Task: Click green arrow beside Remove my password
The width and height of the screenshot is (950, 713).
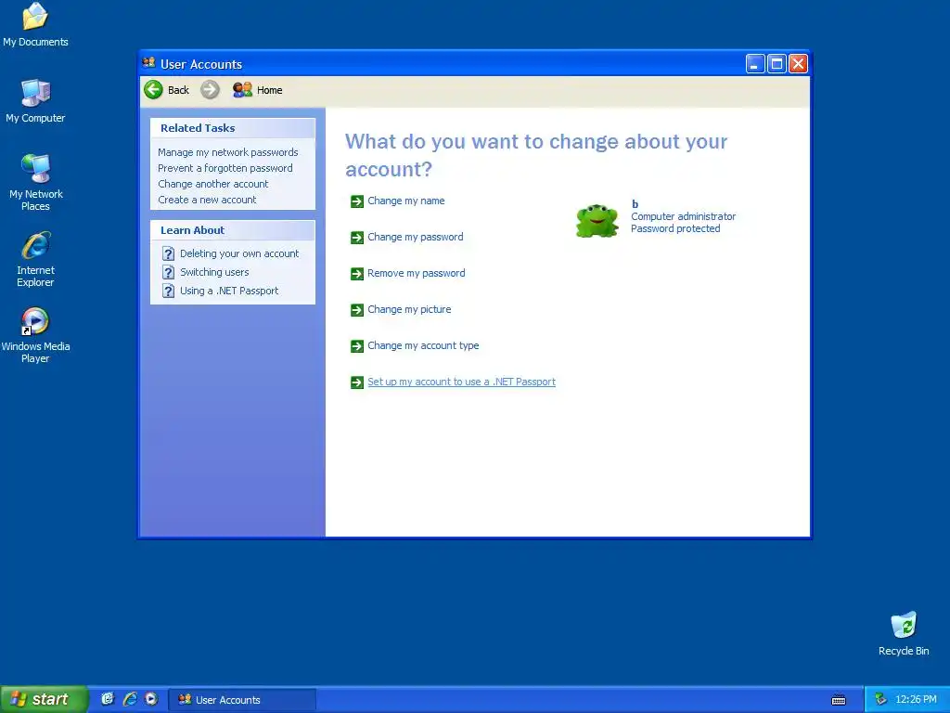Action: tap(357, 274)
